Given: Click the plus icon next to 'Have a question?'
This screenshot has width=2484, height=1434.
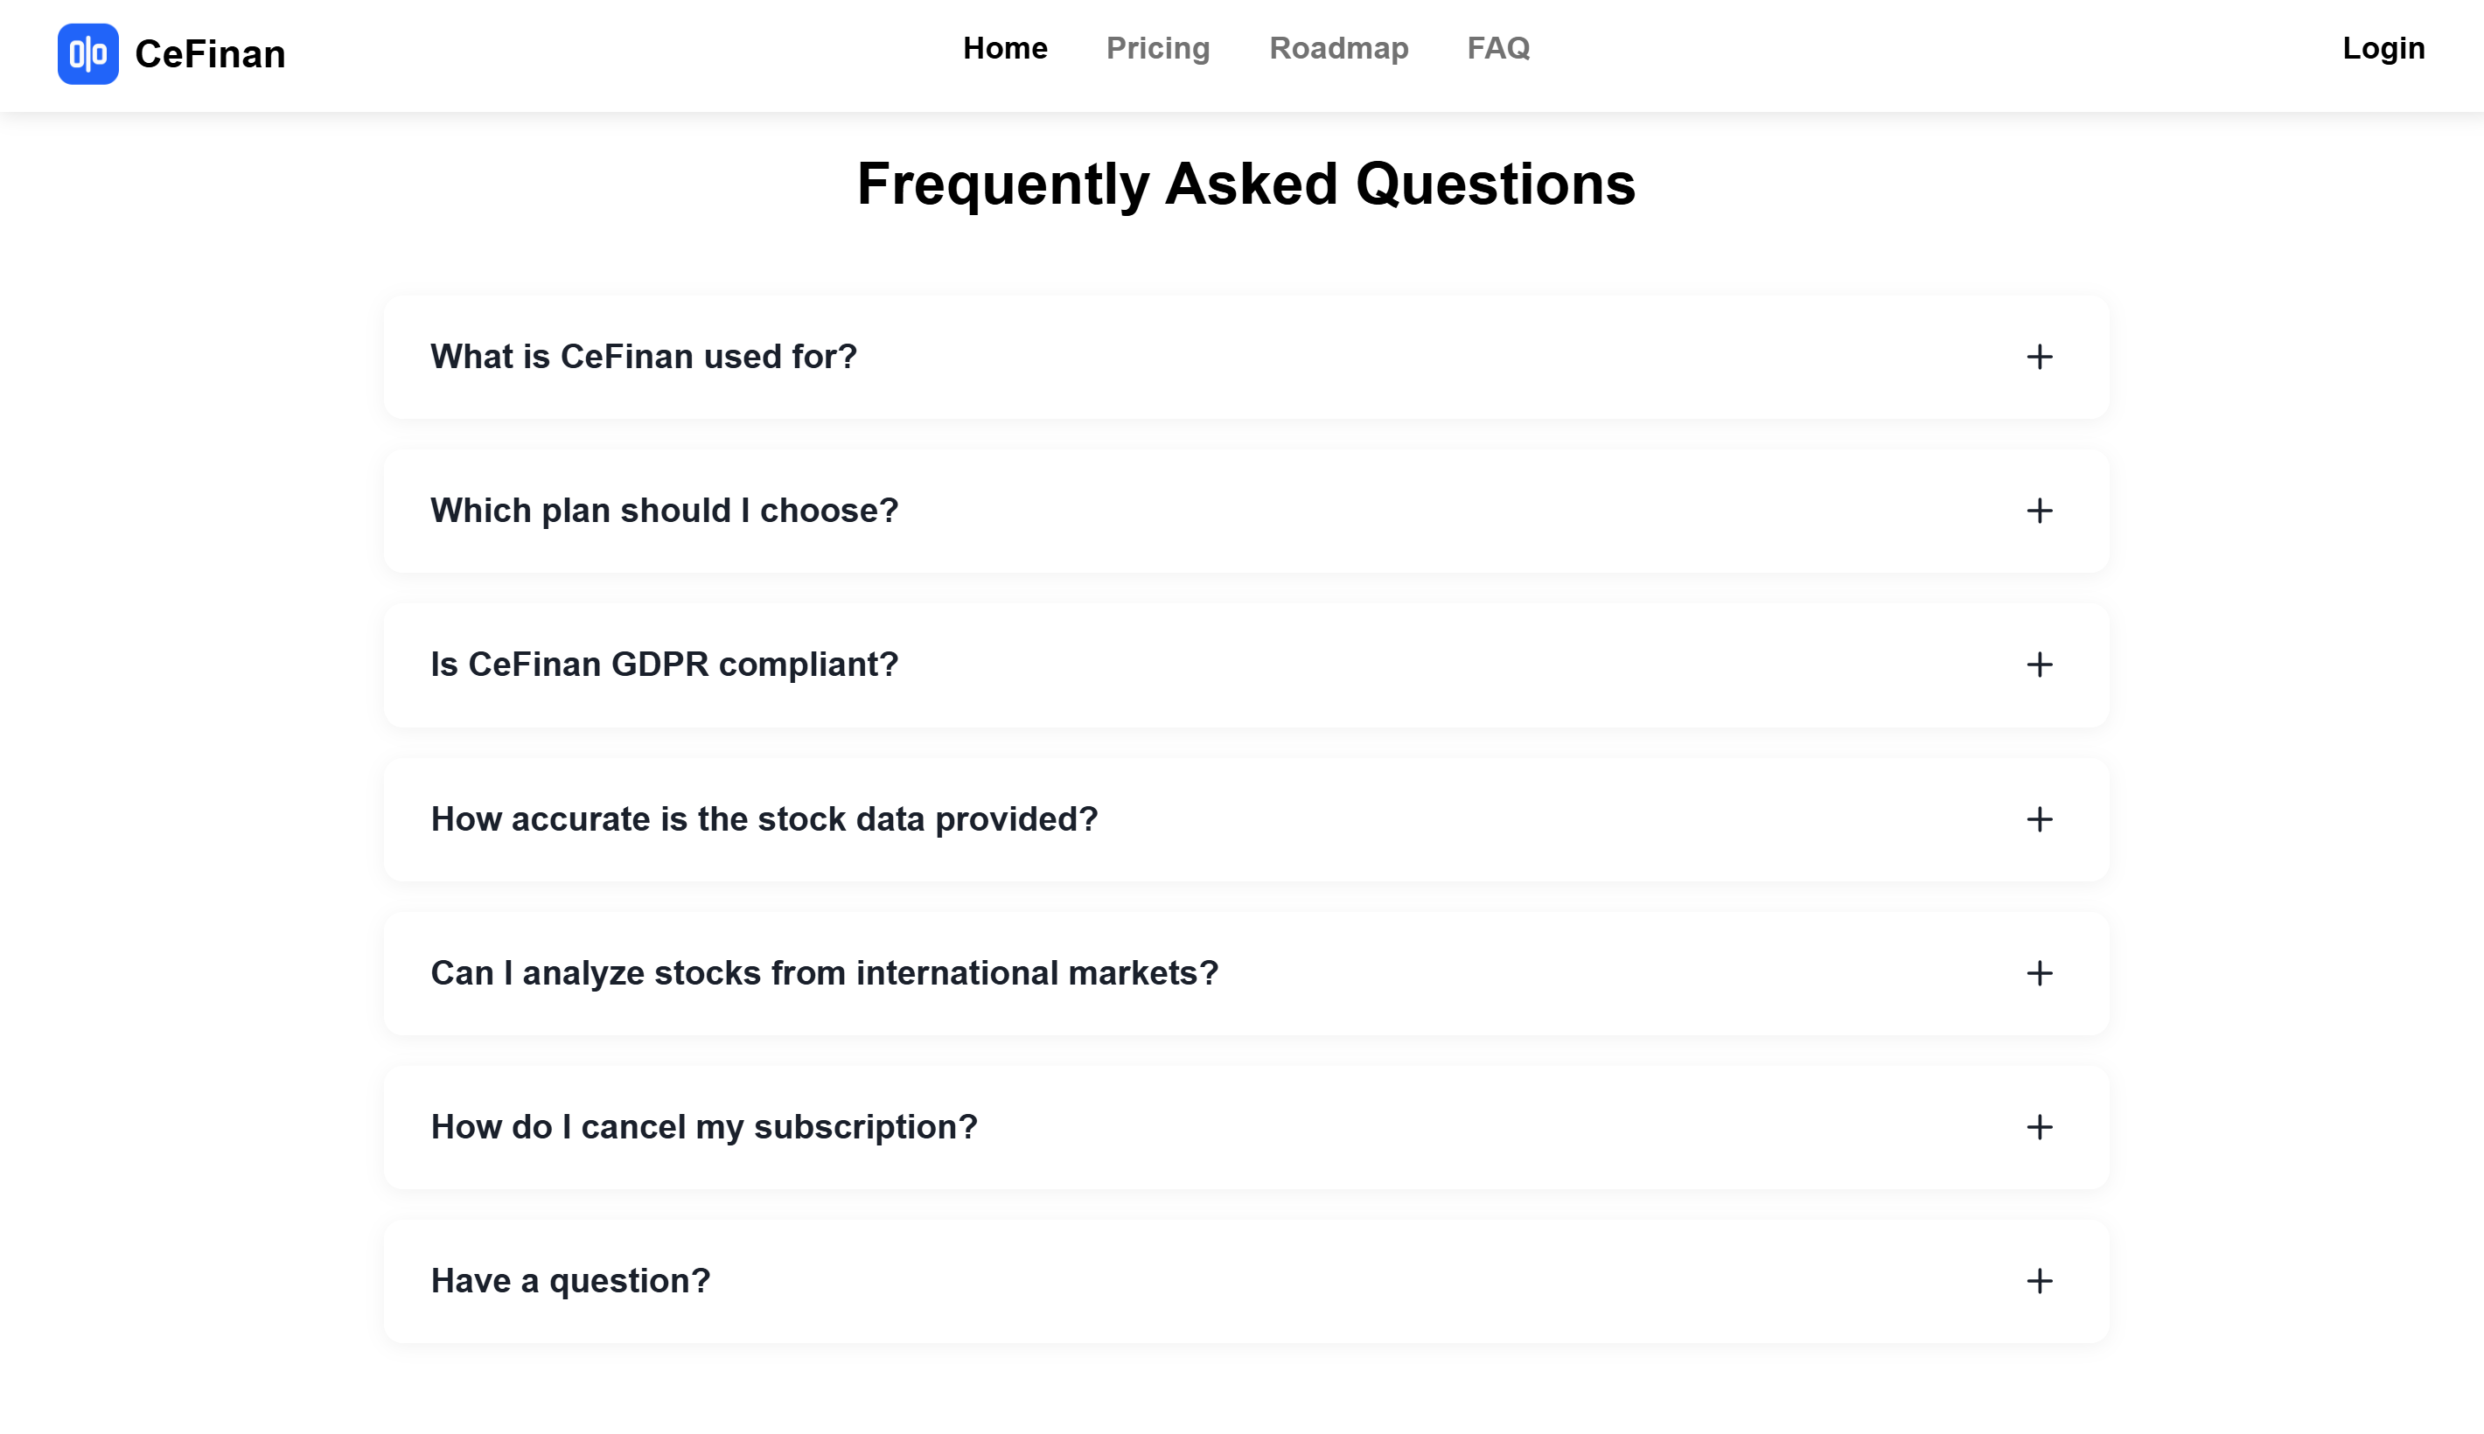Looking at the screenshot, I should tap(2040, 1281).
